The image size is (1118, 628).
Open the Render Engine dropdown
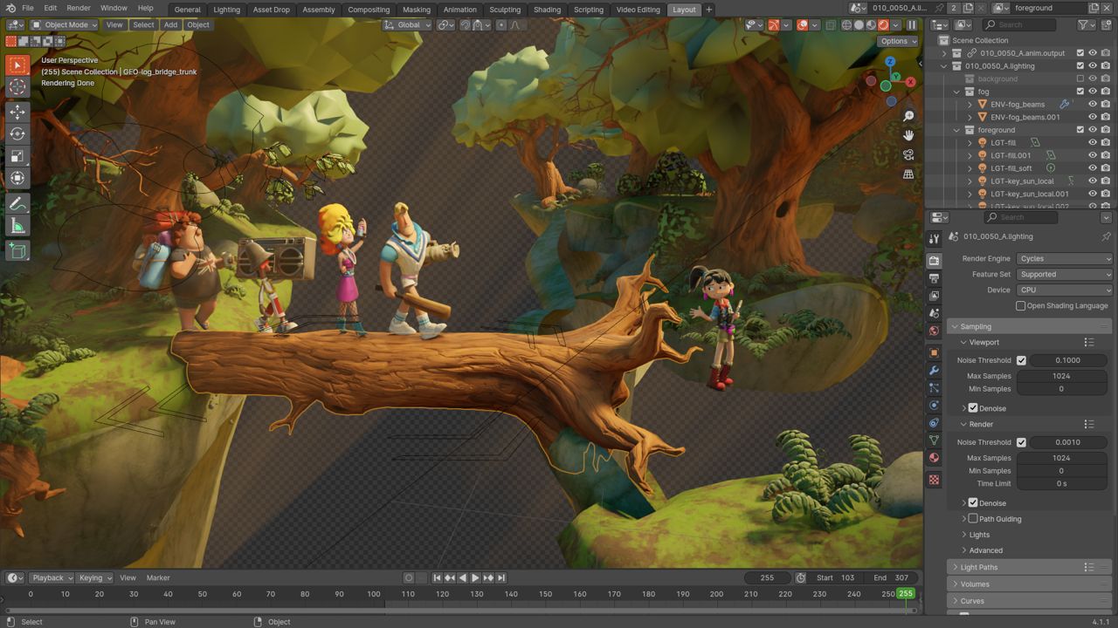pyautogui.click(x=1064, y=259)
